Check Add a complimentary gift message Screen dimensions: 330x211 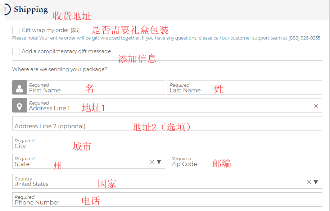click(16, 51)
